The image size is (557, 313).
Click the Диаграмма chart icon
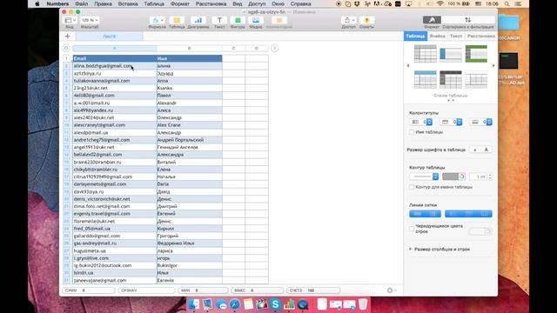coord(198,20)
